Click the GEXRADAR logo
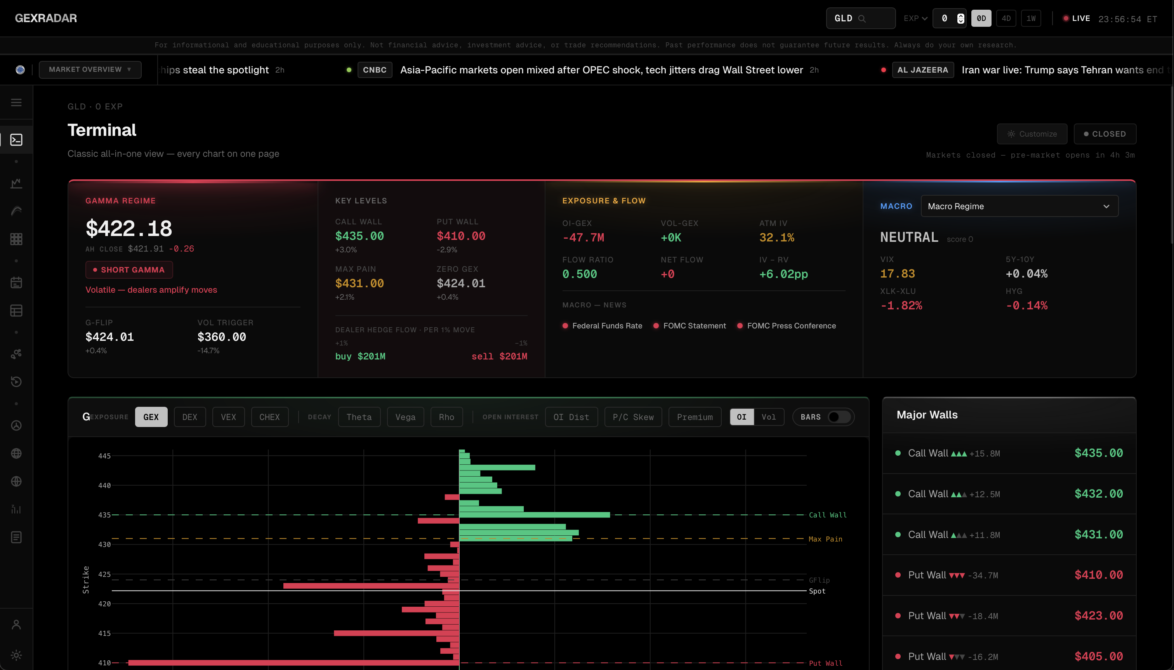 46,18
